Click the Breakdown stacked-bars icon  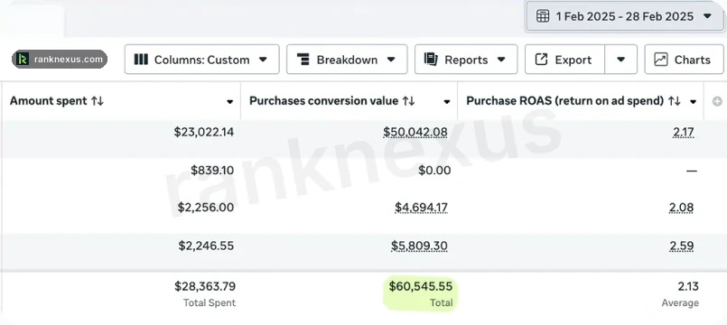click(x=303, y=60)
